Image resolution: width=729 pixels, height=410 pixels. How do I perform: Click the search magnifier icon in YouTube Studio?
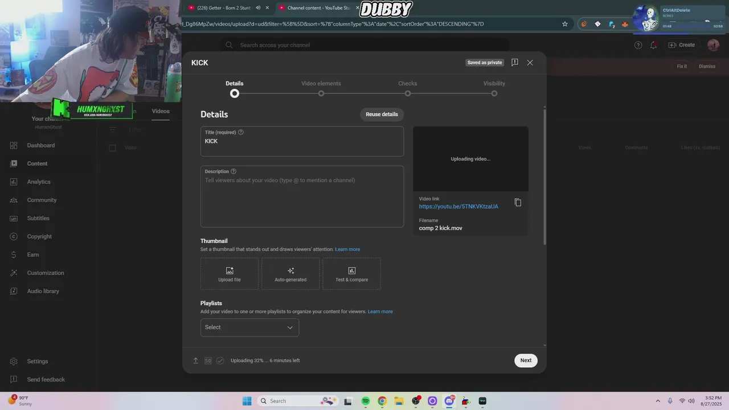click(229, 45)
